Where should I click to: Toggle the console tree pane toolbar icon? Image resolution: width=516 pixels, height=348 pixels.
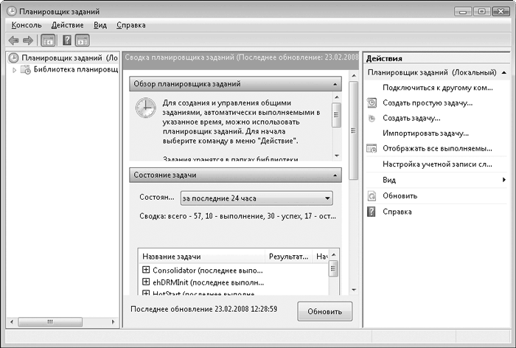coord(47,40)
